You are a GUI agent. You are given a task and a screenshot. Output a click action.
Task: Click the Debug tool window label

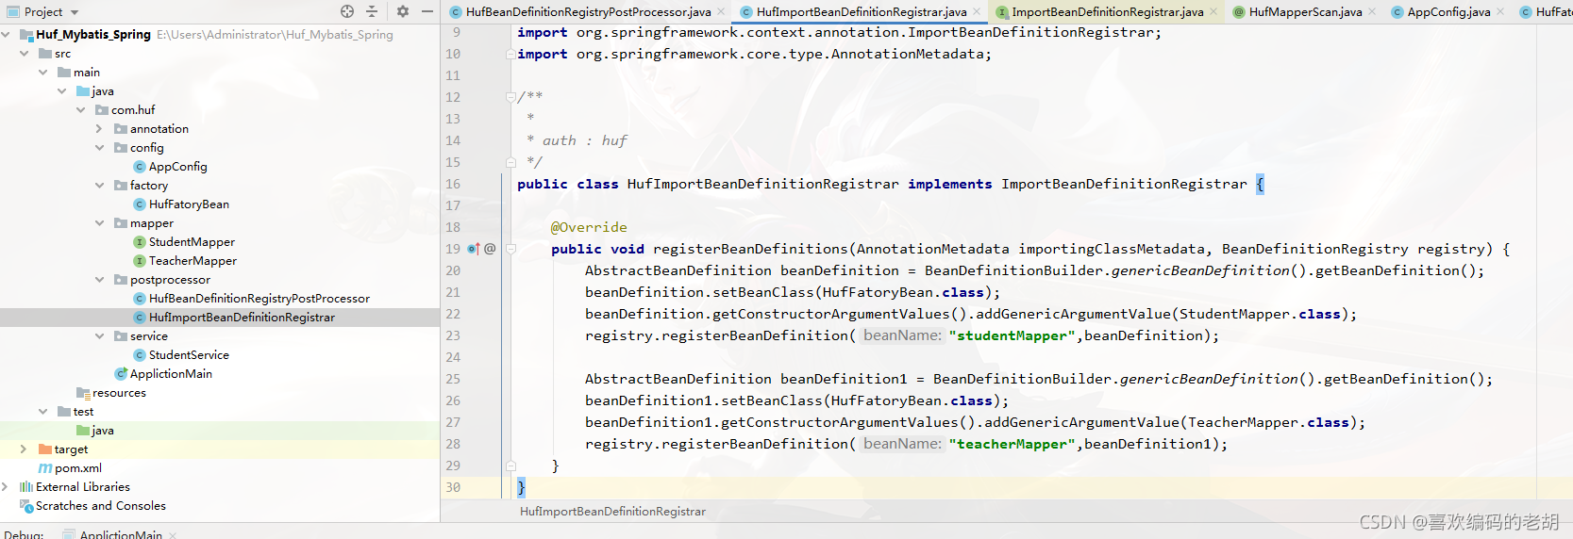24,534
